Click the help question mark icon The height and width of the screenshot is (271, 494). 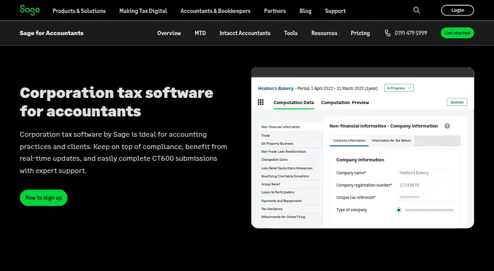(447, 126)
